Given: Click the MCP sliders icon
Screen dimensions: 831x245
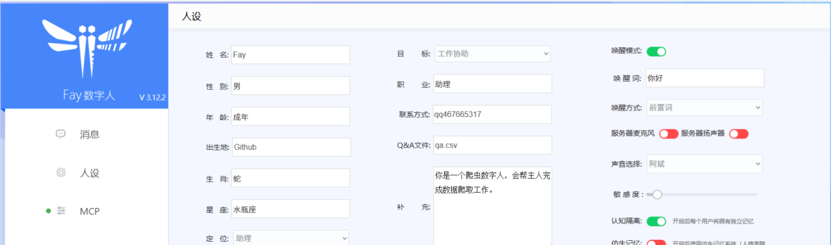Looking at the screenshot, I should [61, 211].
